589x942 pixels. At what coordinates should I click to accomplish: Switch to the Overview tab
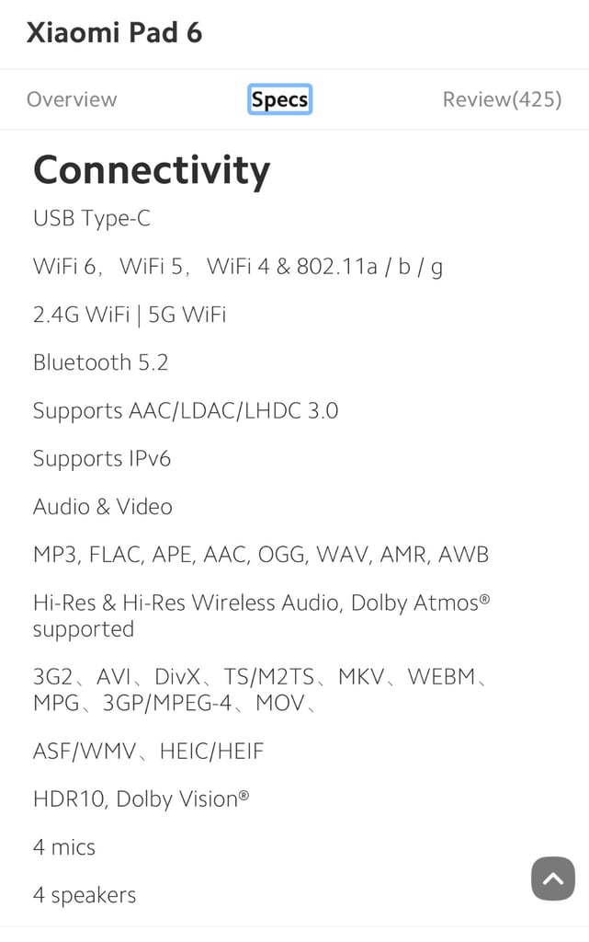click(x=72, y=99)
